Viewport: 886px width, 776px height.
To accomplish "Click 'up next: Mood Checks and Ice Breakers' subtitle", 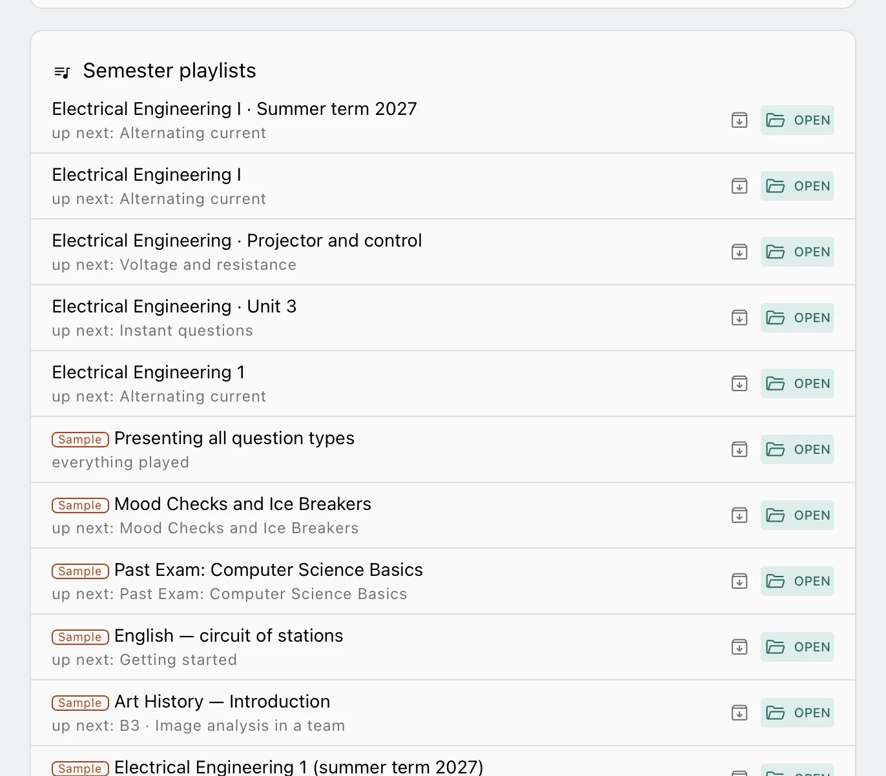I will click(205, 528).
